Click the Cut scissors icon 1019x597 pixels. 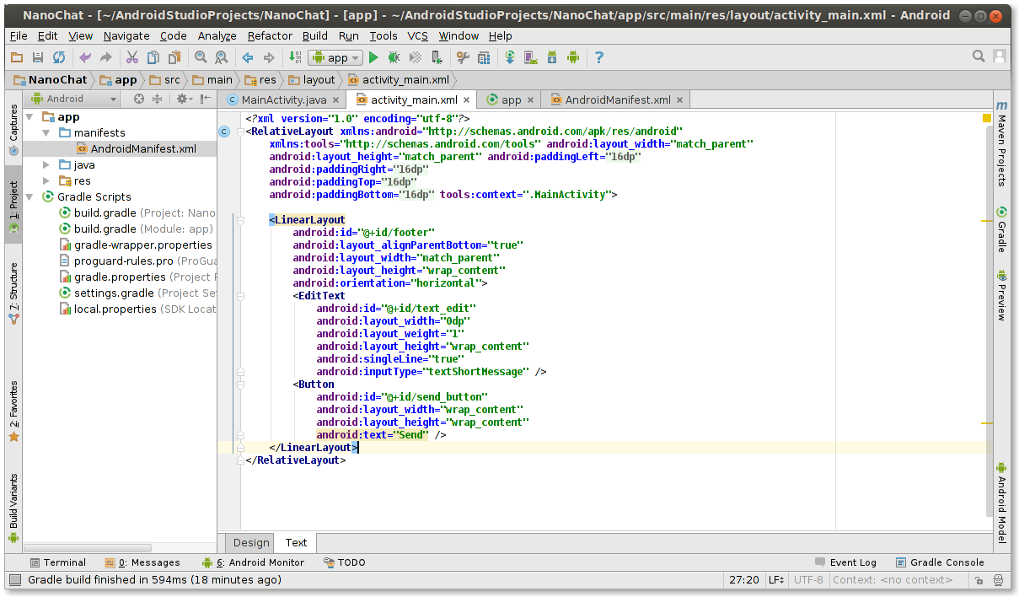[x=132, y=57]
